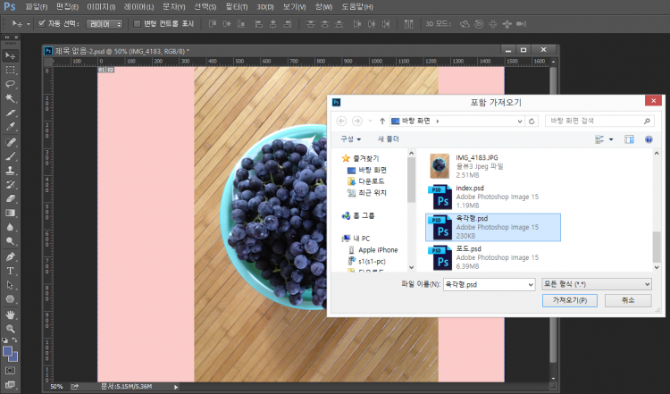
Task: Select the Zoom tool in toolbox
Action: pyautogui.click(x=11, y=329)
